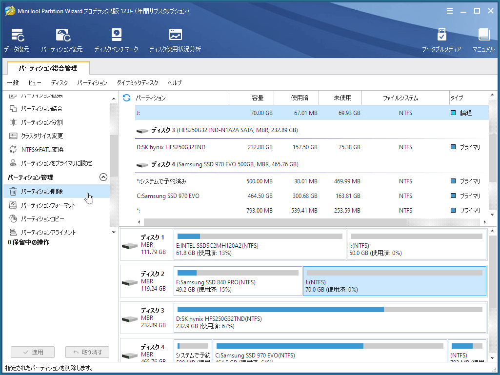Select C:Samsung SSD 970 EVO row
Viewport: 500px width, 375px height.
click(312, 196)
